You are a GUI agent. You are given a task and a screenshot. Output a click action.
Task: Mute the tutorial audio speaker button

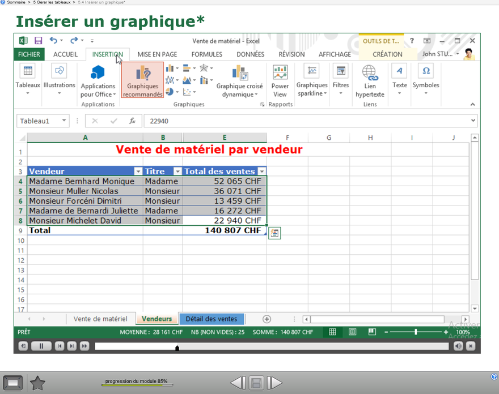tap(458, 346)
